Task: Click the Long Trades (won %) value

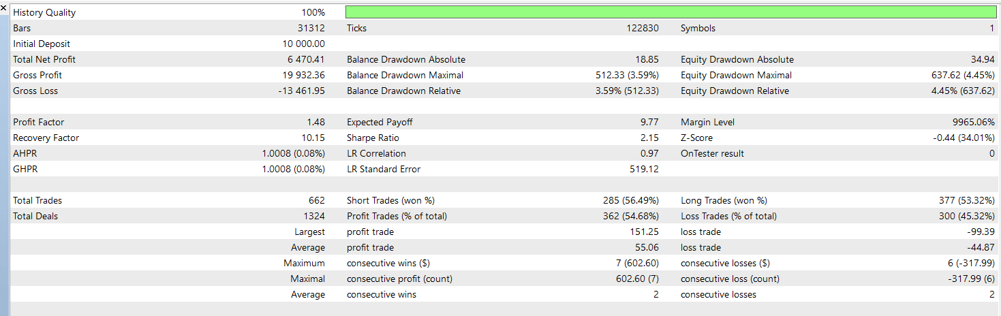Action: click(x=966, y=200)
